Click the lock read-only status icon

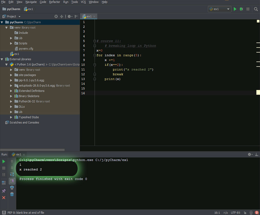245,213
